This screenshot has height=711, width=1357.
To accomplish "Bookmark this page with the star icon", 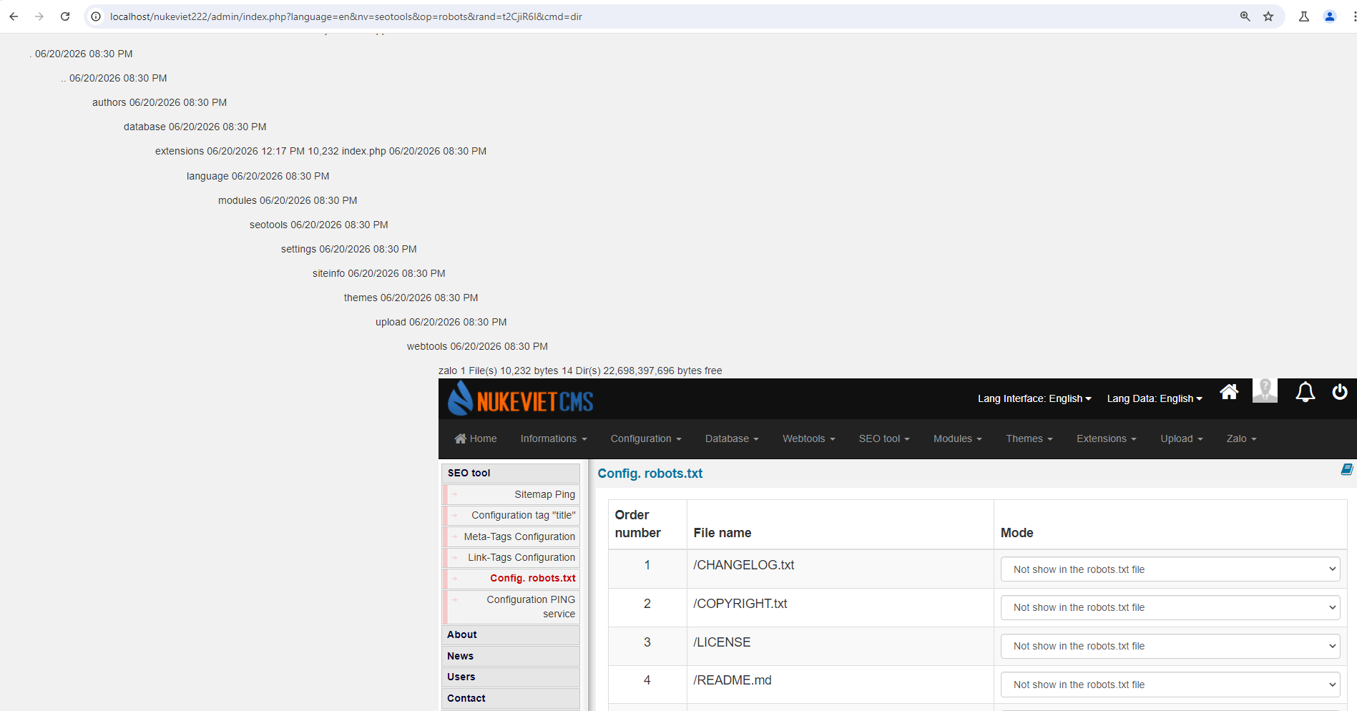I will click(1268, 16).
